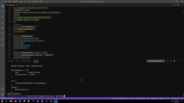Open the Source Control view

point(3,17)
